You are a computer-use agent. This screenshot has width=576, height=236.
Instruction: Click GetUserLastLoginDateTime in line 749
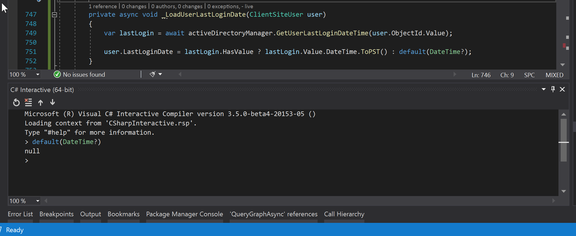point(323,33)
